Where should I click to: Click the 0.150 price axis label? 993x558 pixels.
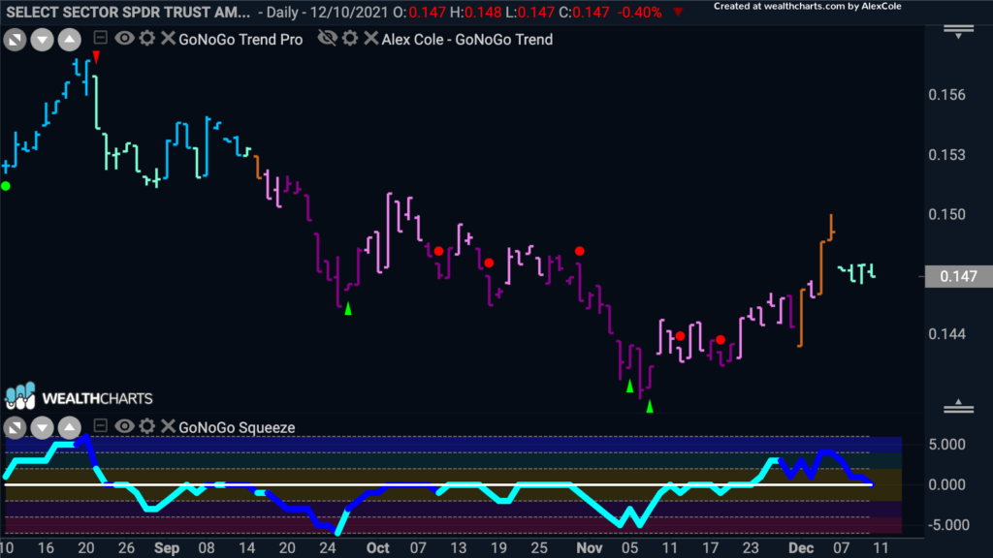click(x=946, y=214)
